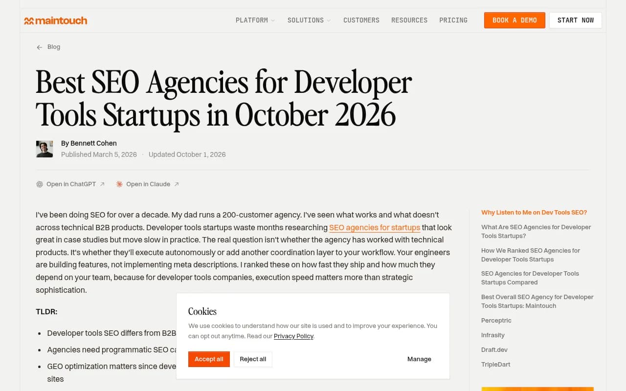Open the Resources nav item
Screen dimensions: 626x391
point(409,20)
